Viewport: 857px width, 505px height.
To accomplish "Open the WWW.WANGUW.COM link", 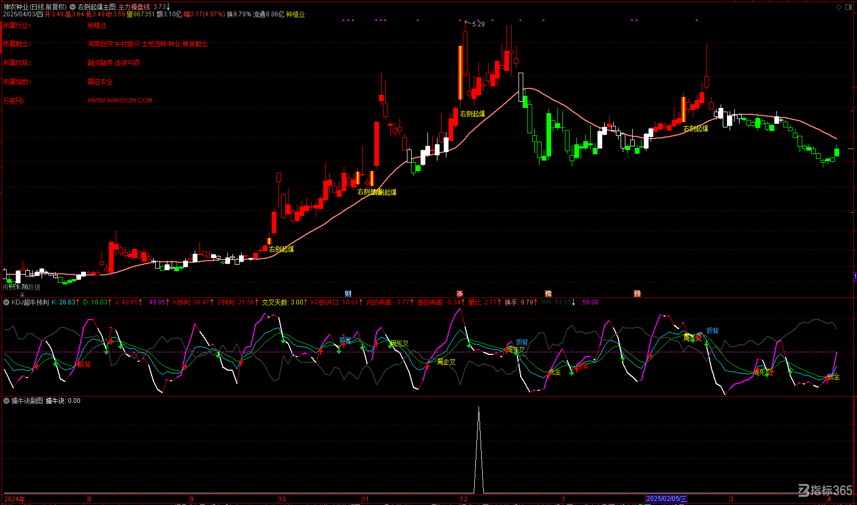I will click(x=120, y=101).
